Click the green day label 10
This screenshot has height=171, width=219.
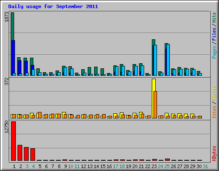(71, 166)
